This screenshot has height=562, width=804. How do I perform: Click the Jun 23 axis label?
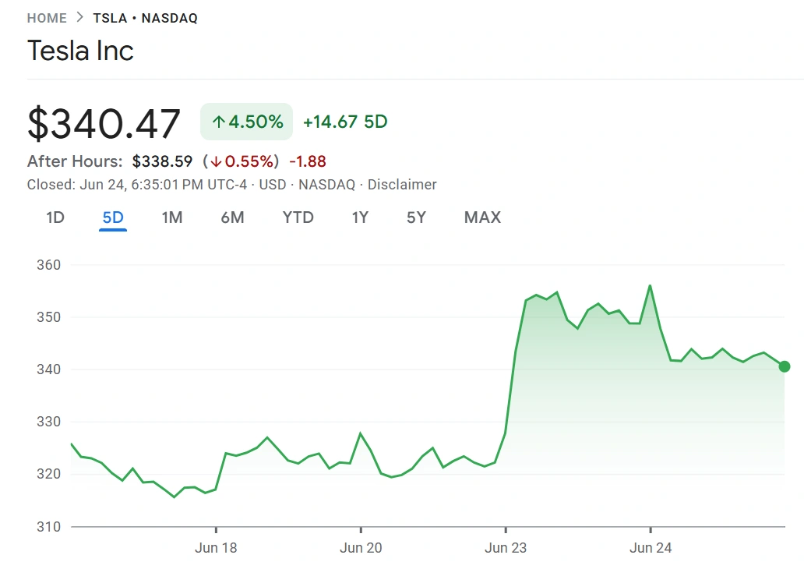[x=506, y=548]
